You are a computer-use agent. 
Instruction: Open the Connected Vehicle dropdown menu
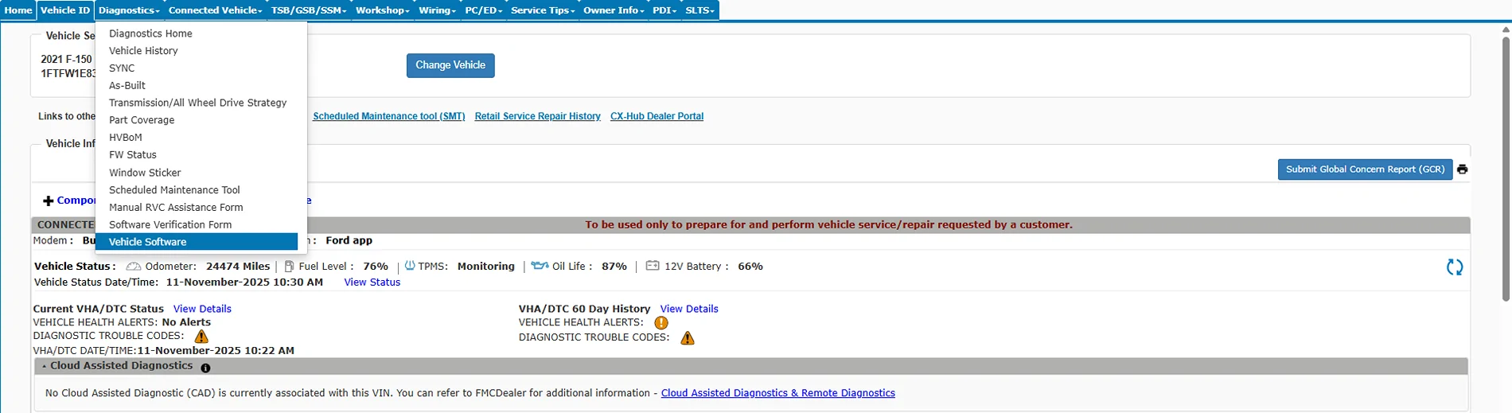tap(215, 10)
